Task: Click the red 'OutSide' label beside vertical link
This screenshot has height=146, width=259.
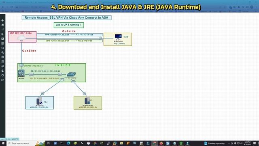Action: (29, 51)
